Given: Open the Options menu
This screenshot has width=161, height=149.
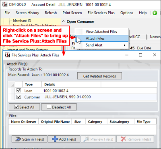Looking at the screenshot, I should click(127, 13).
